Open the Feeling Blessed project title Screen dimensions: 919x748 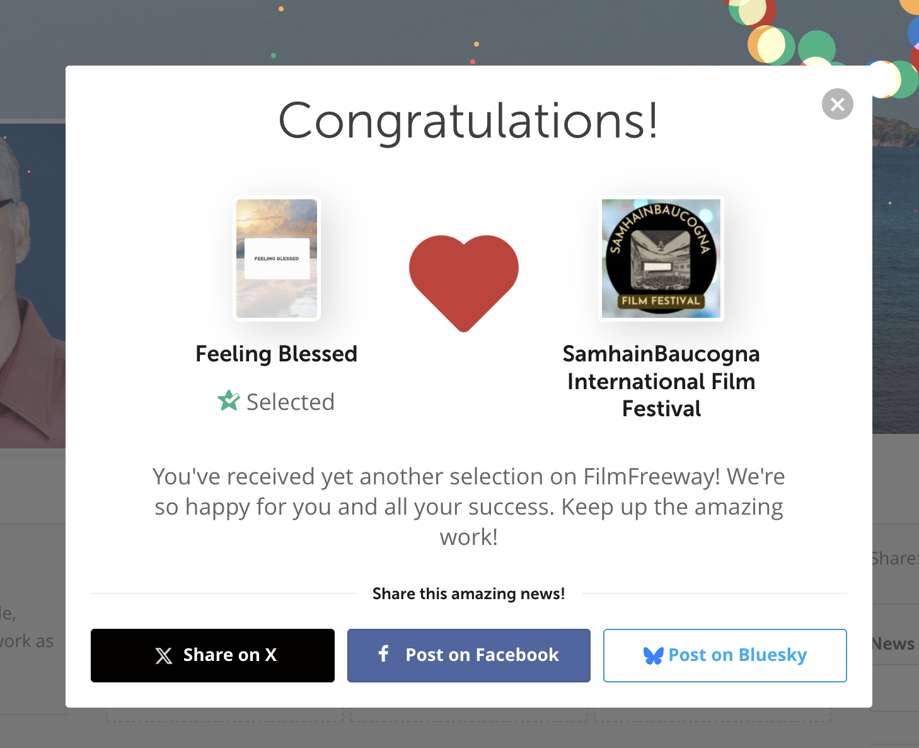pos(276,354)
